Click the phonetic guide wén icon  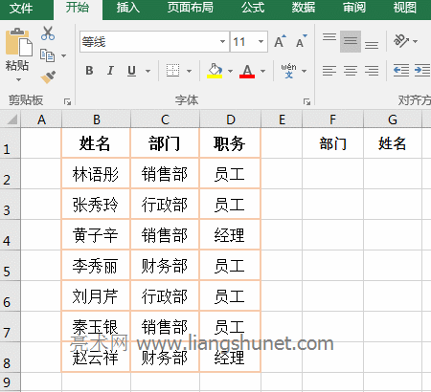288,71
